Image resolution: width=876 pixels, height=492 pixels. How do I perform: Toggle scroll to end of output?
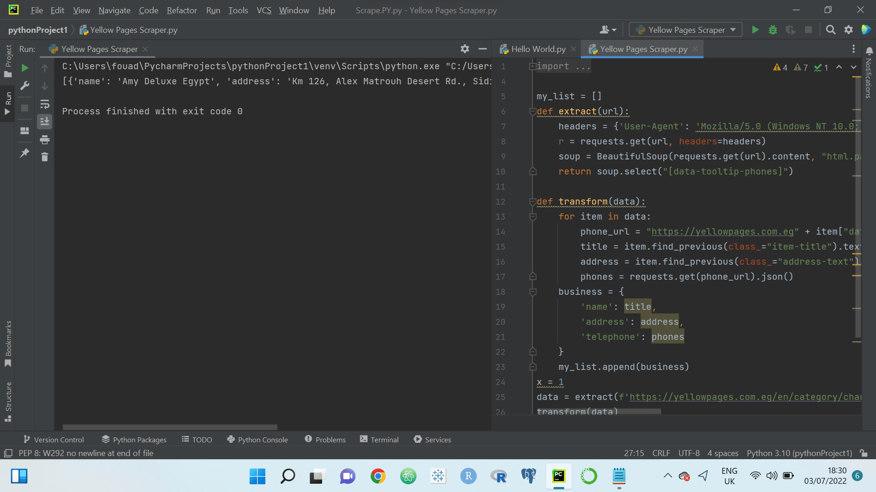45,122
